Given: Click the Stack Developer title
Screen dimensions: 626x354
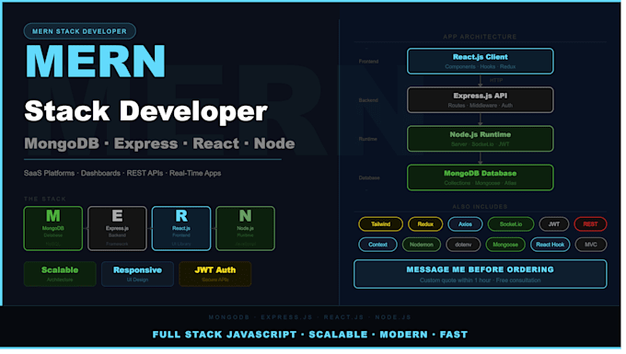Looking at the screenshot, I should coord(145,111).
